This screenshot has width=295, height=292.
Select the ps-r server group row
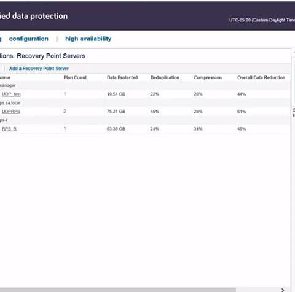pos(145,120)
